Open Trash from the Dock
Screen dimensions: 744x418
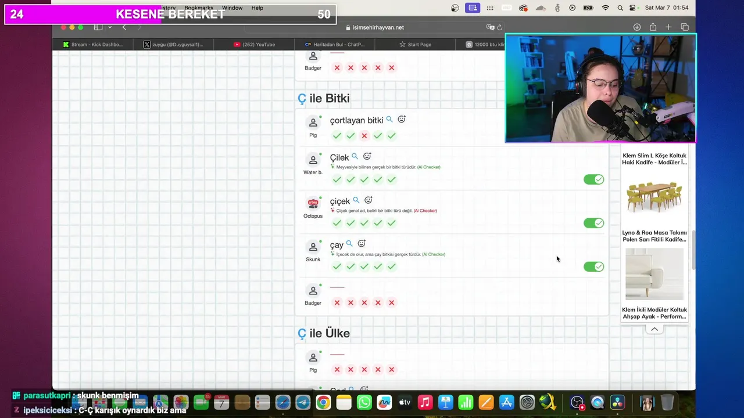[668, 402]
